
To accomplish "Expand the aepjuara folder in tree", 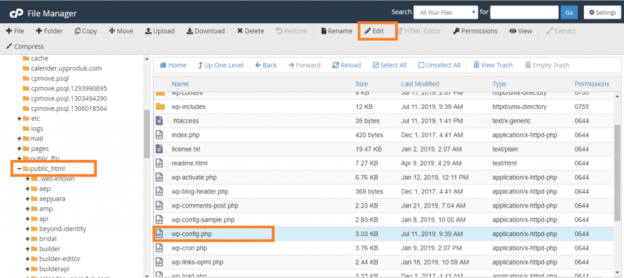I will coord(27,198).
